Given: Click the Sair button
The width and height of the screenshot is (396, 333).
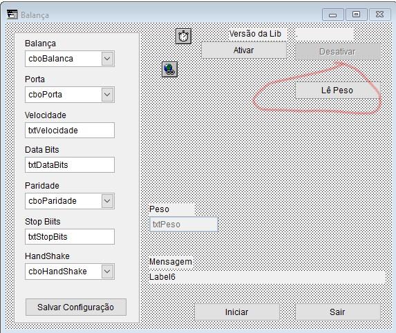Looking at the screenshot, I should [338, 312].
